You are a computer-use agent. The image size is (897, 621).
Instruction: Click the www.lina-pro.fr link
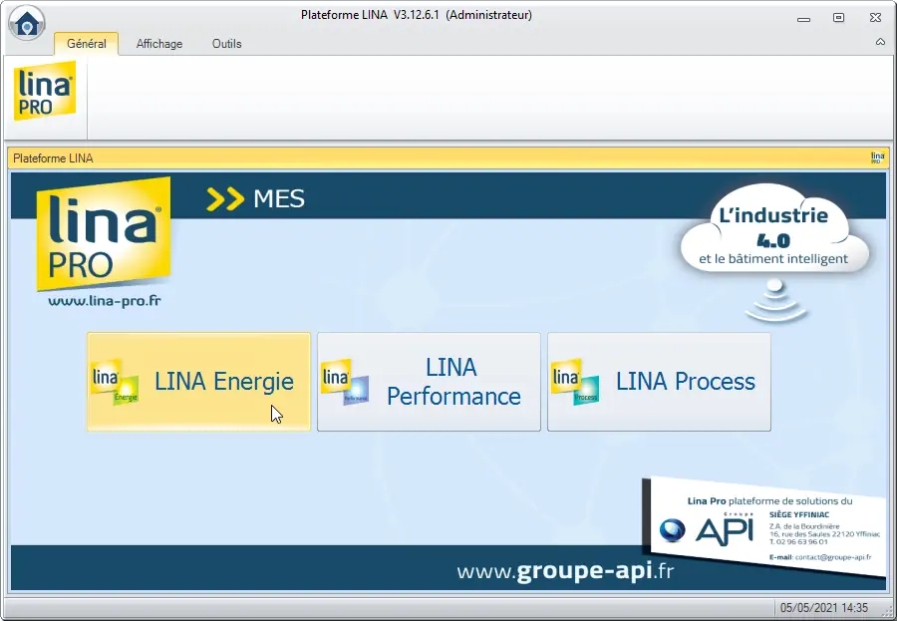click(x=104, y=301)
